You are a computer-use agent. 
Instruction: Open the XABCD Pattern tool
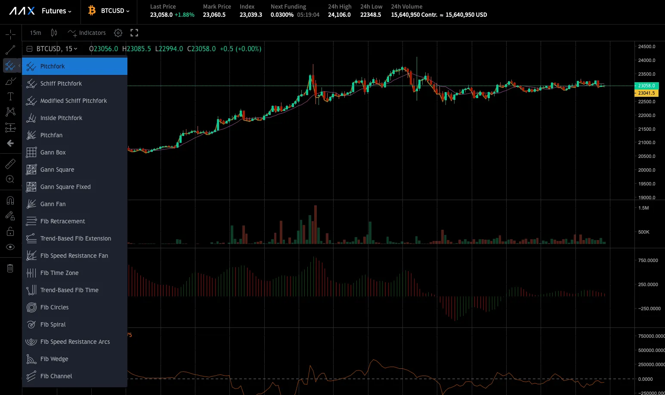10,112
